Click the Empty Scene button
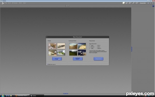The height and width of the screenshot is (97, 155). pyautogui.click(x=98, y=59)
